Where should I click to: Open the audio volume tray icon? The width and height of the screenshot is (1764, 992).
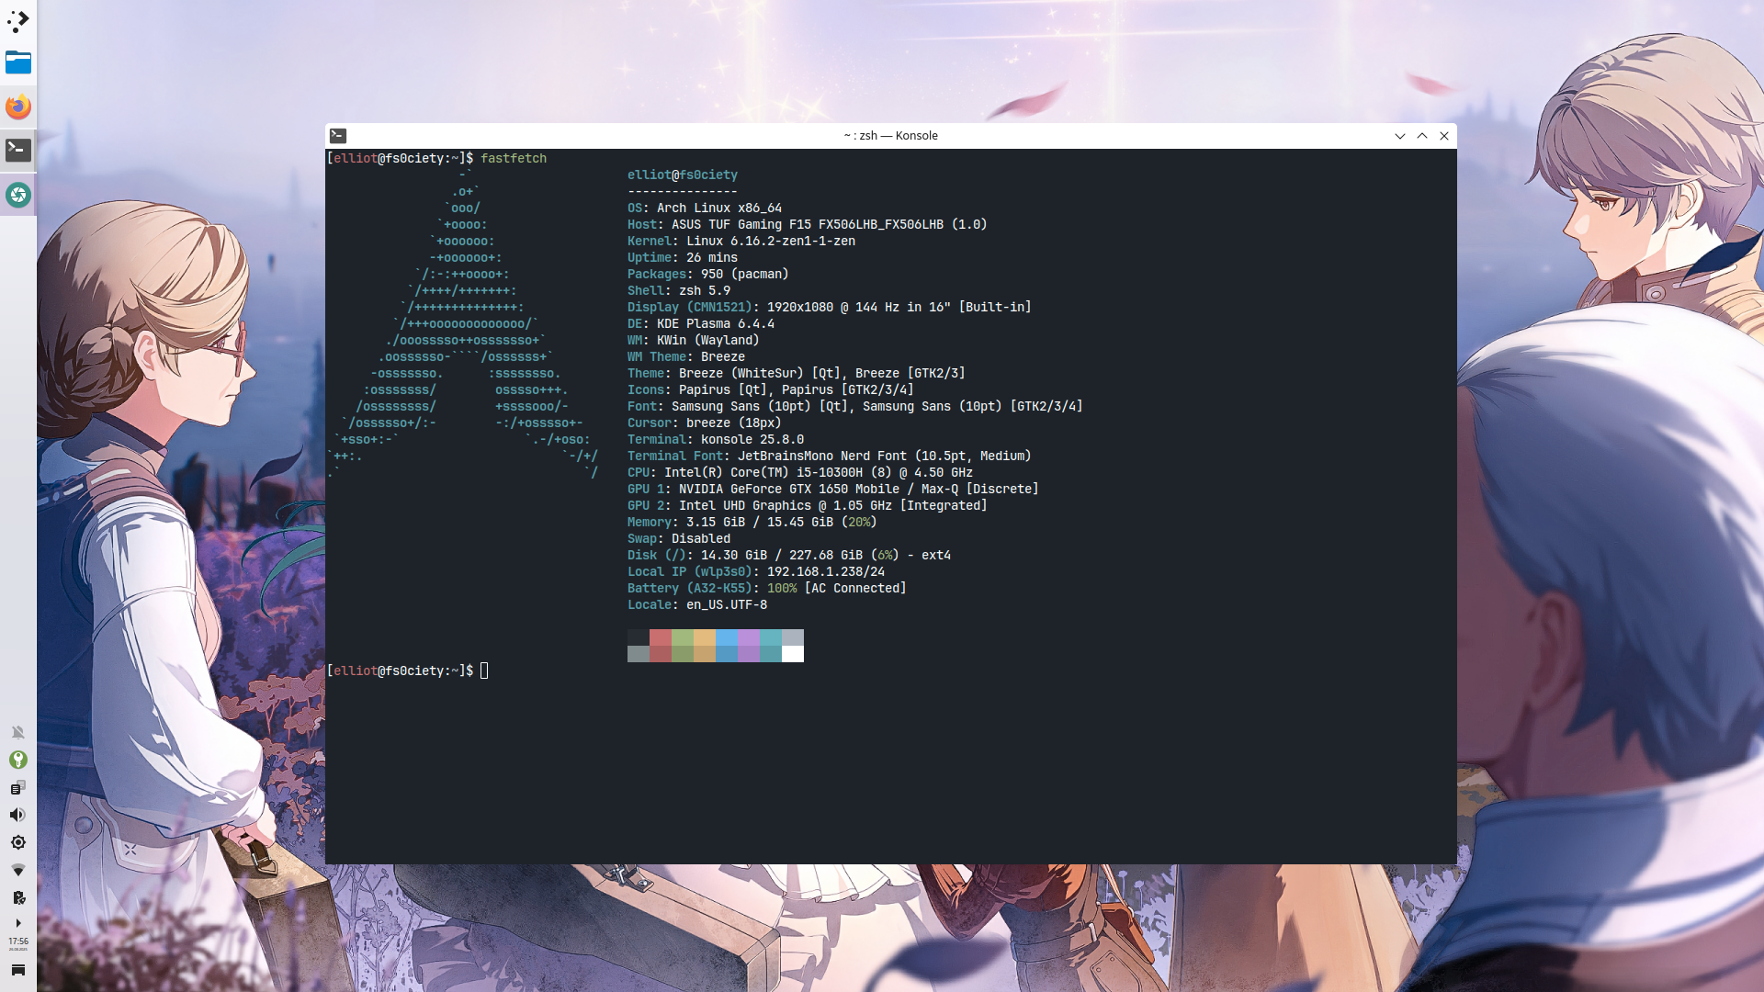(x=18, y=815)
